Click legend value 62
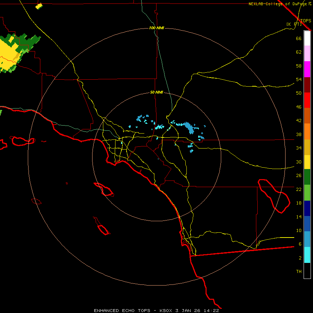The width and height of the screenshot is (313, 313). 299,52
